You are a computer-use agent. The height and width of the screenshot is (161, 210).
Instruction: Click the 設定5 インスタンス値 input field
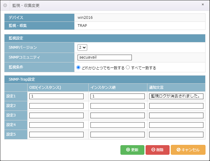point(117,135)
